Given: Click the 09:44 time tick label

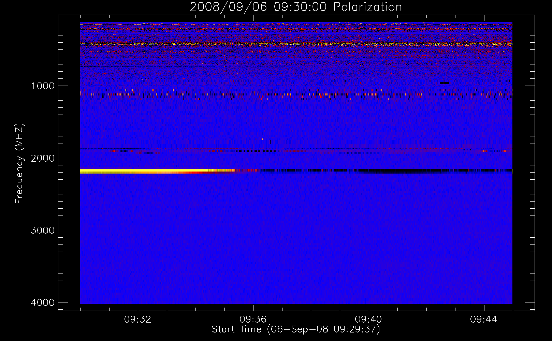Looking at the screenshot, I should [483, 320].
